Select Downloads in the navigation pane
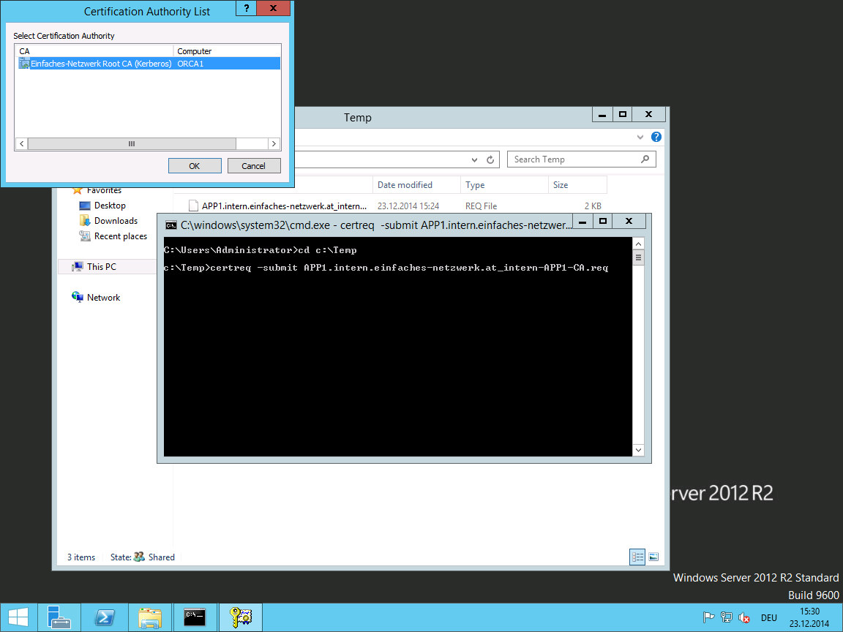The image size is (843, 632). [116, 221]
